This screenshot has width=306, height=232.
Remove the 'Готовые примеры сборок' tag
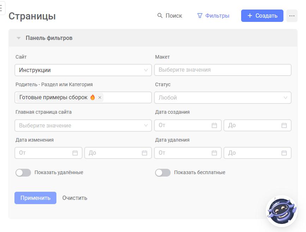pos(100,97)
